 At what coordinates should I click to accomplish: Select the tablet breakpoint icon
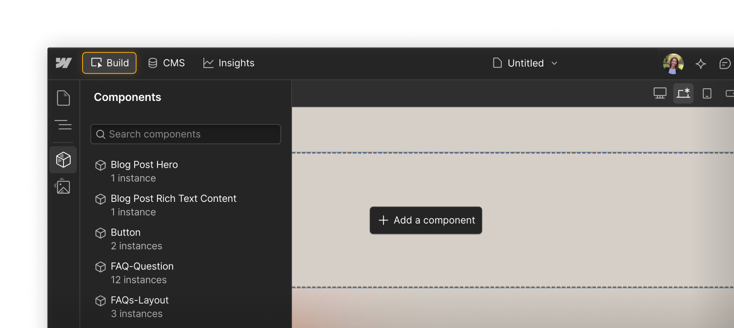pos(707,93)
